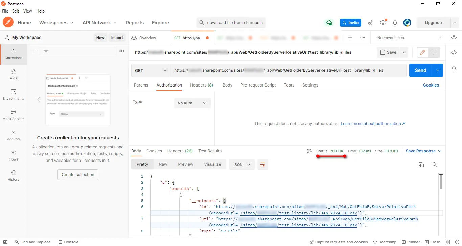
Task: Expand the Save Response dropdown
Action: (423, 151)
